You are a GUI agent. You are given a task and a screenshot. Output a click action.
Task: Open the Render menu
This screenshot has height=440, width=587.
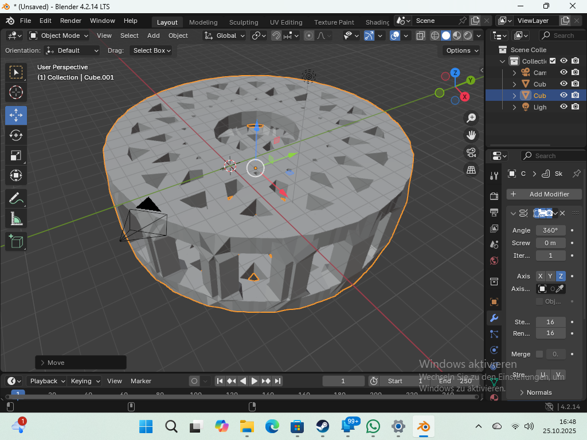[x=71, y=21]
